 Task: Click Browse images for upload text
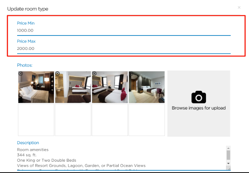(199, 108)
